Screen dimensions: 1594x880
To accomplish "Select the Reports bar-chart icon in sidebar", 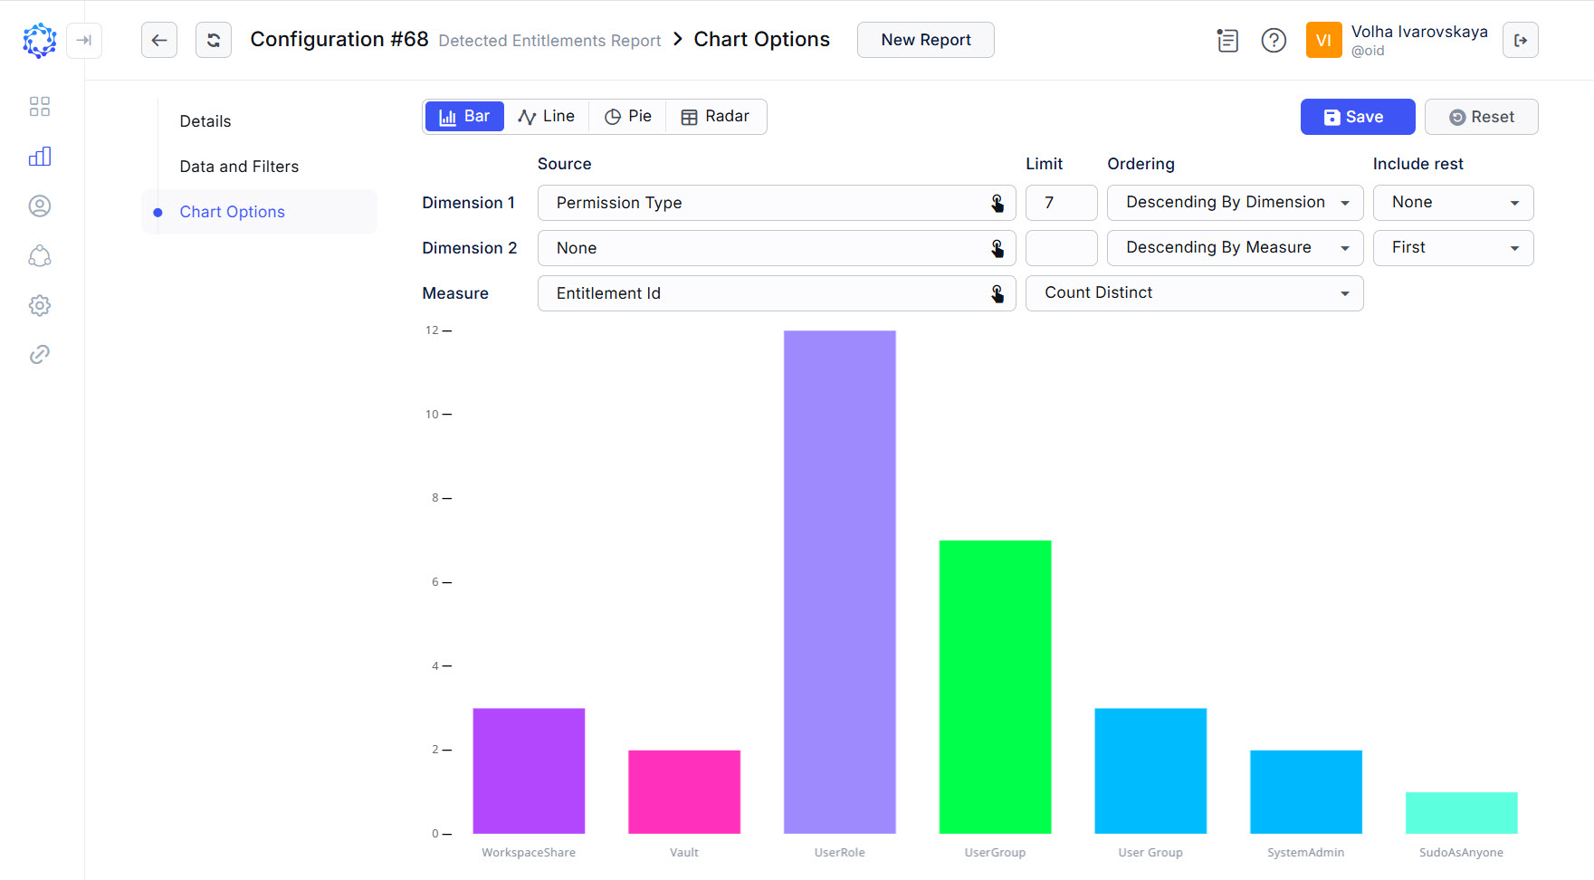I will (x=39, y=156).
